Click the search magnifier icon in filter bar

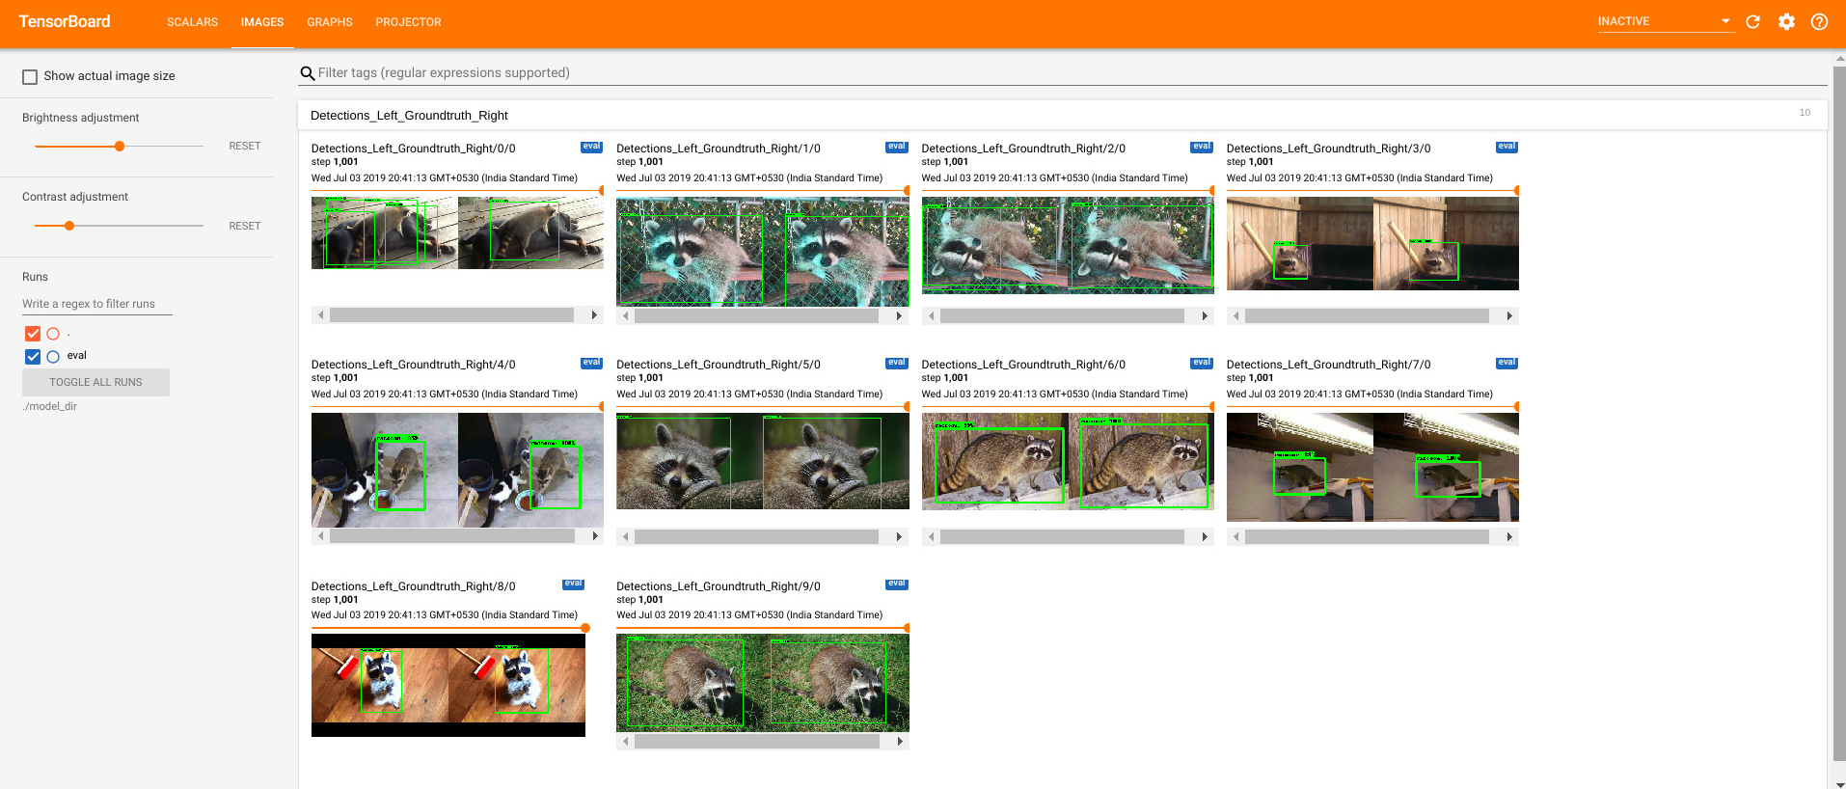point(308,73)
